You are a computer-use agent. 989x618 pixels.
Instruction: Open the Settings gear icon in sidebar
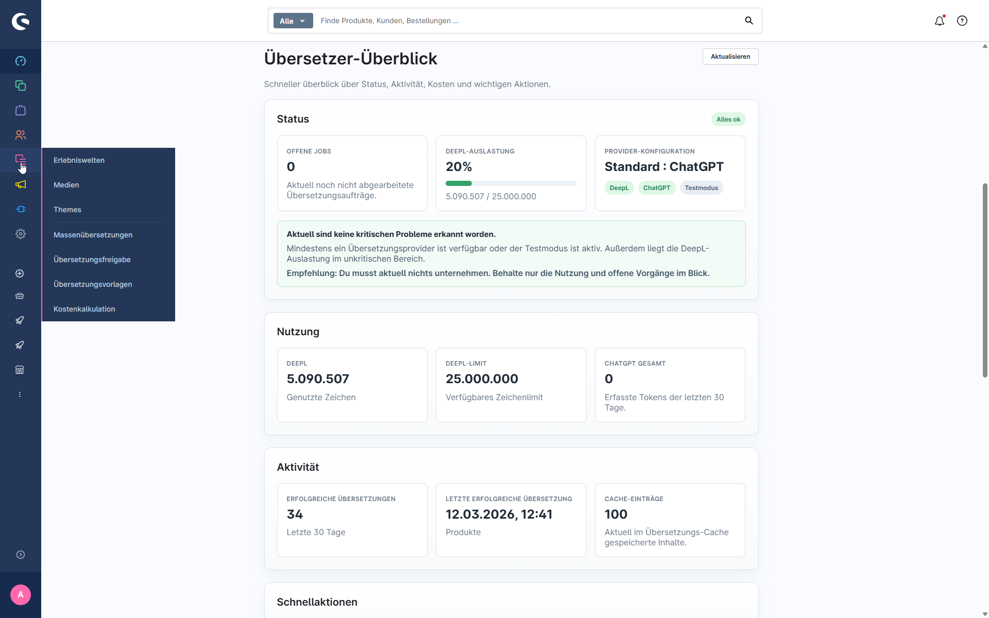click(x=21, y=234)
